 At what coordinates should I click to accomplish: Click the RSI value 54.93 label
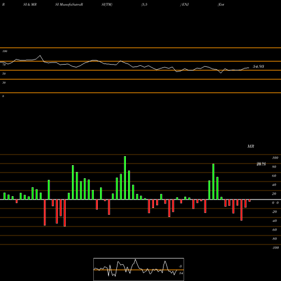pos(259,66)
